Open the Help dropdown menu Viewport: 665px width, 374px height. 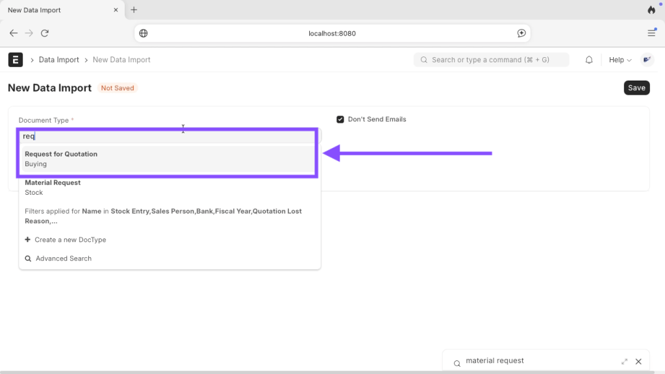[x=620, y=60]
